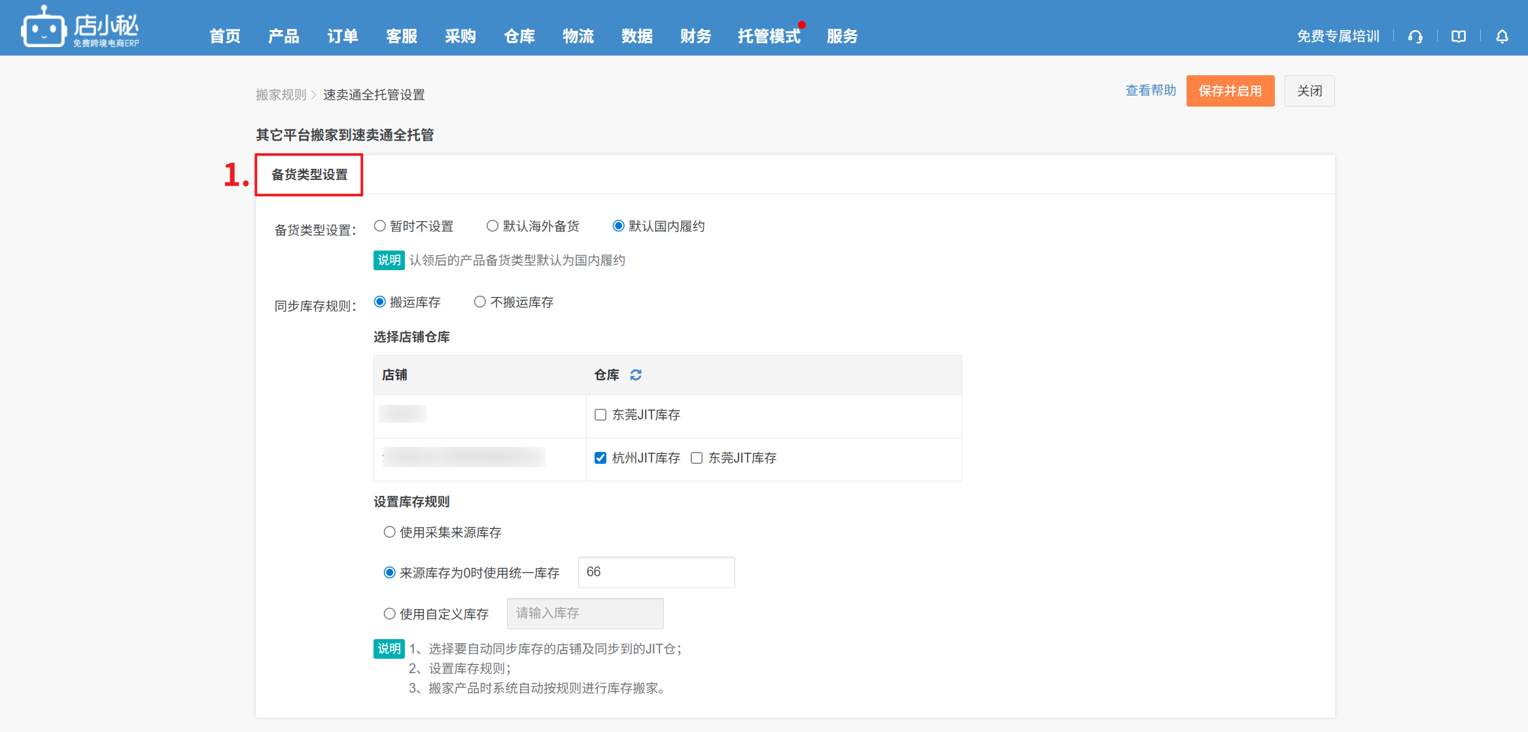Uncheck 杭州JIT库存 checkbox
Viewport: 1528px width, 732px height.
tap(600, 458)
